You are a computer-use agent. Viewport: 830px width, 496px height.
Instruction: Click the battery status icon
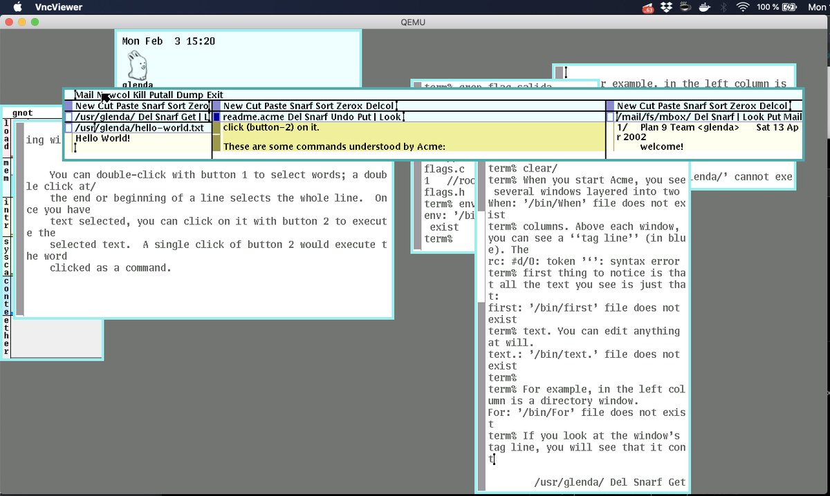coord(790,7)
